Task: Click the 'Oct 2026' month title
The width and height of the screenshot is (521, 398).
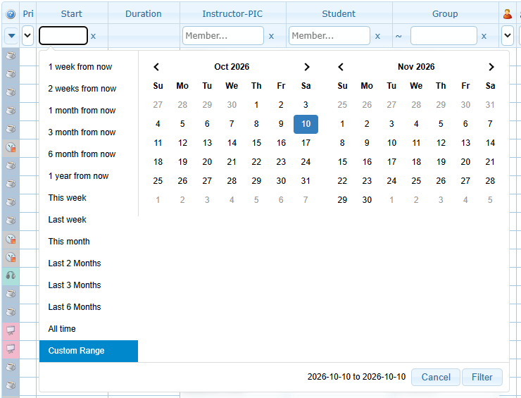Action: pyautogui.click(x=232, y=67)
